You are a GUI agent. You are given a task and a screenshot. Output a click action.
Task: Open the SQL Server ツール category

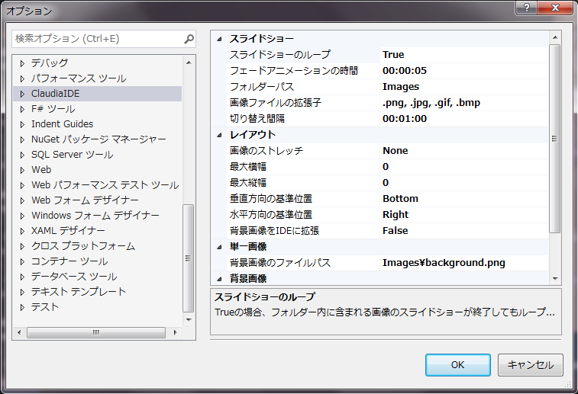click(x=72, y=155)
